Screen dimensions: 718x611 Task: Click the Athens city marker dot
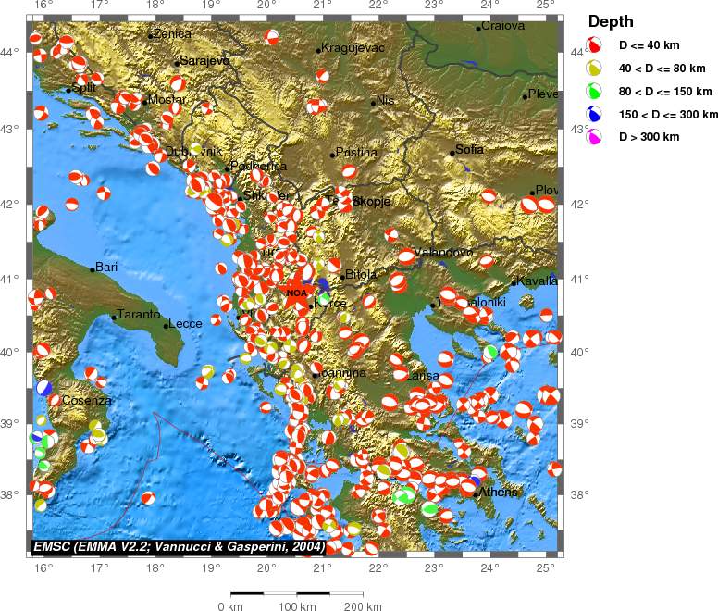(x=476, y=494)
